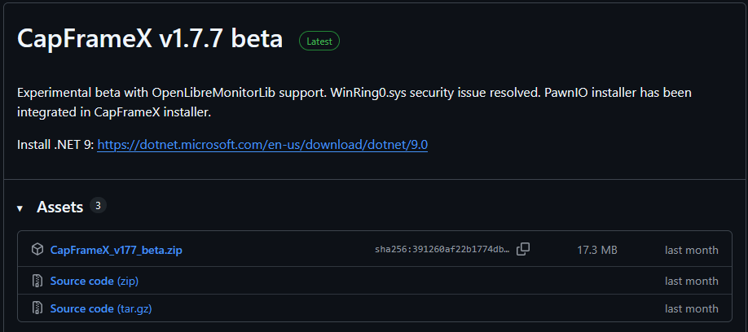This screenshot has width=748, height=332.
Task: Download CapFrameX_v177_beta.zip
Action: coord(116,250)
